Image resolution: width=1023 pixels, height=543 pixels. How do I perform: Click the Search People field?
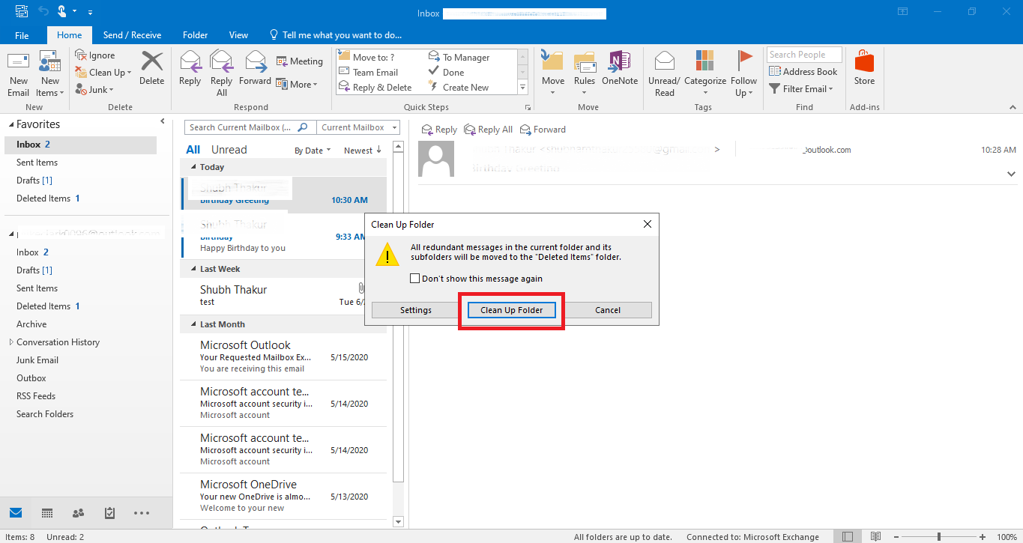[x=804, y=55]
